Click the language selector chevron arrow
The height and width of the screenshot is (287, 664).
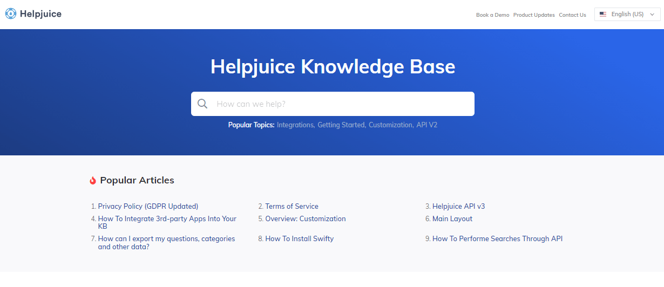[652, 15]
